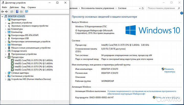Click the Изменить параметры link
The image size is (184, 105).
coord(170,70)
